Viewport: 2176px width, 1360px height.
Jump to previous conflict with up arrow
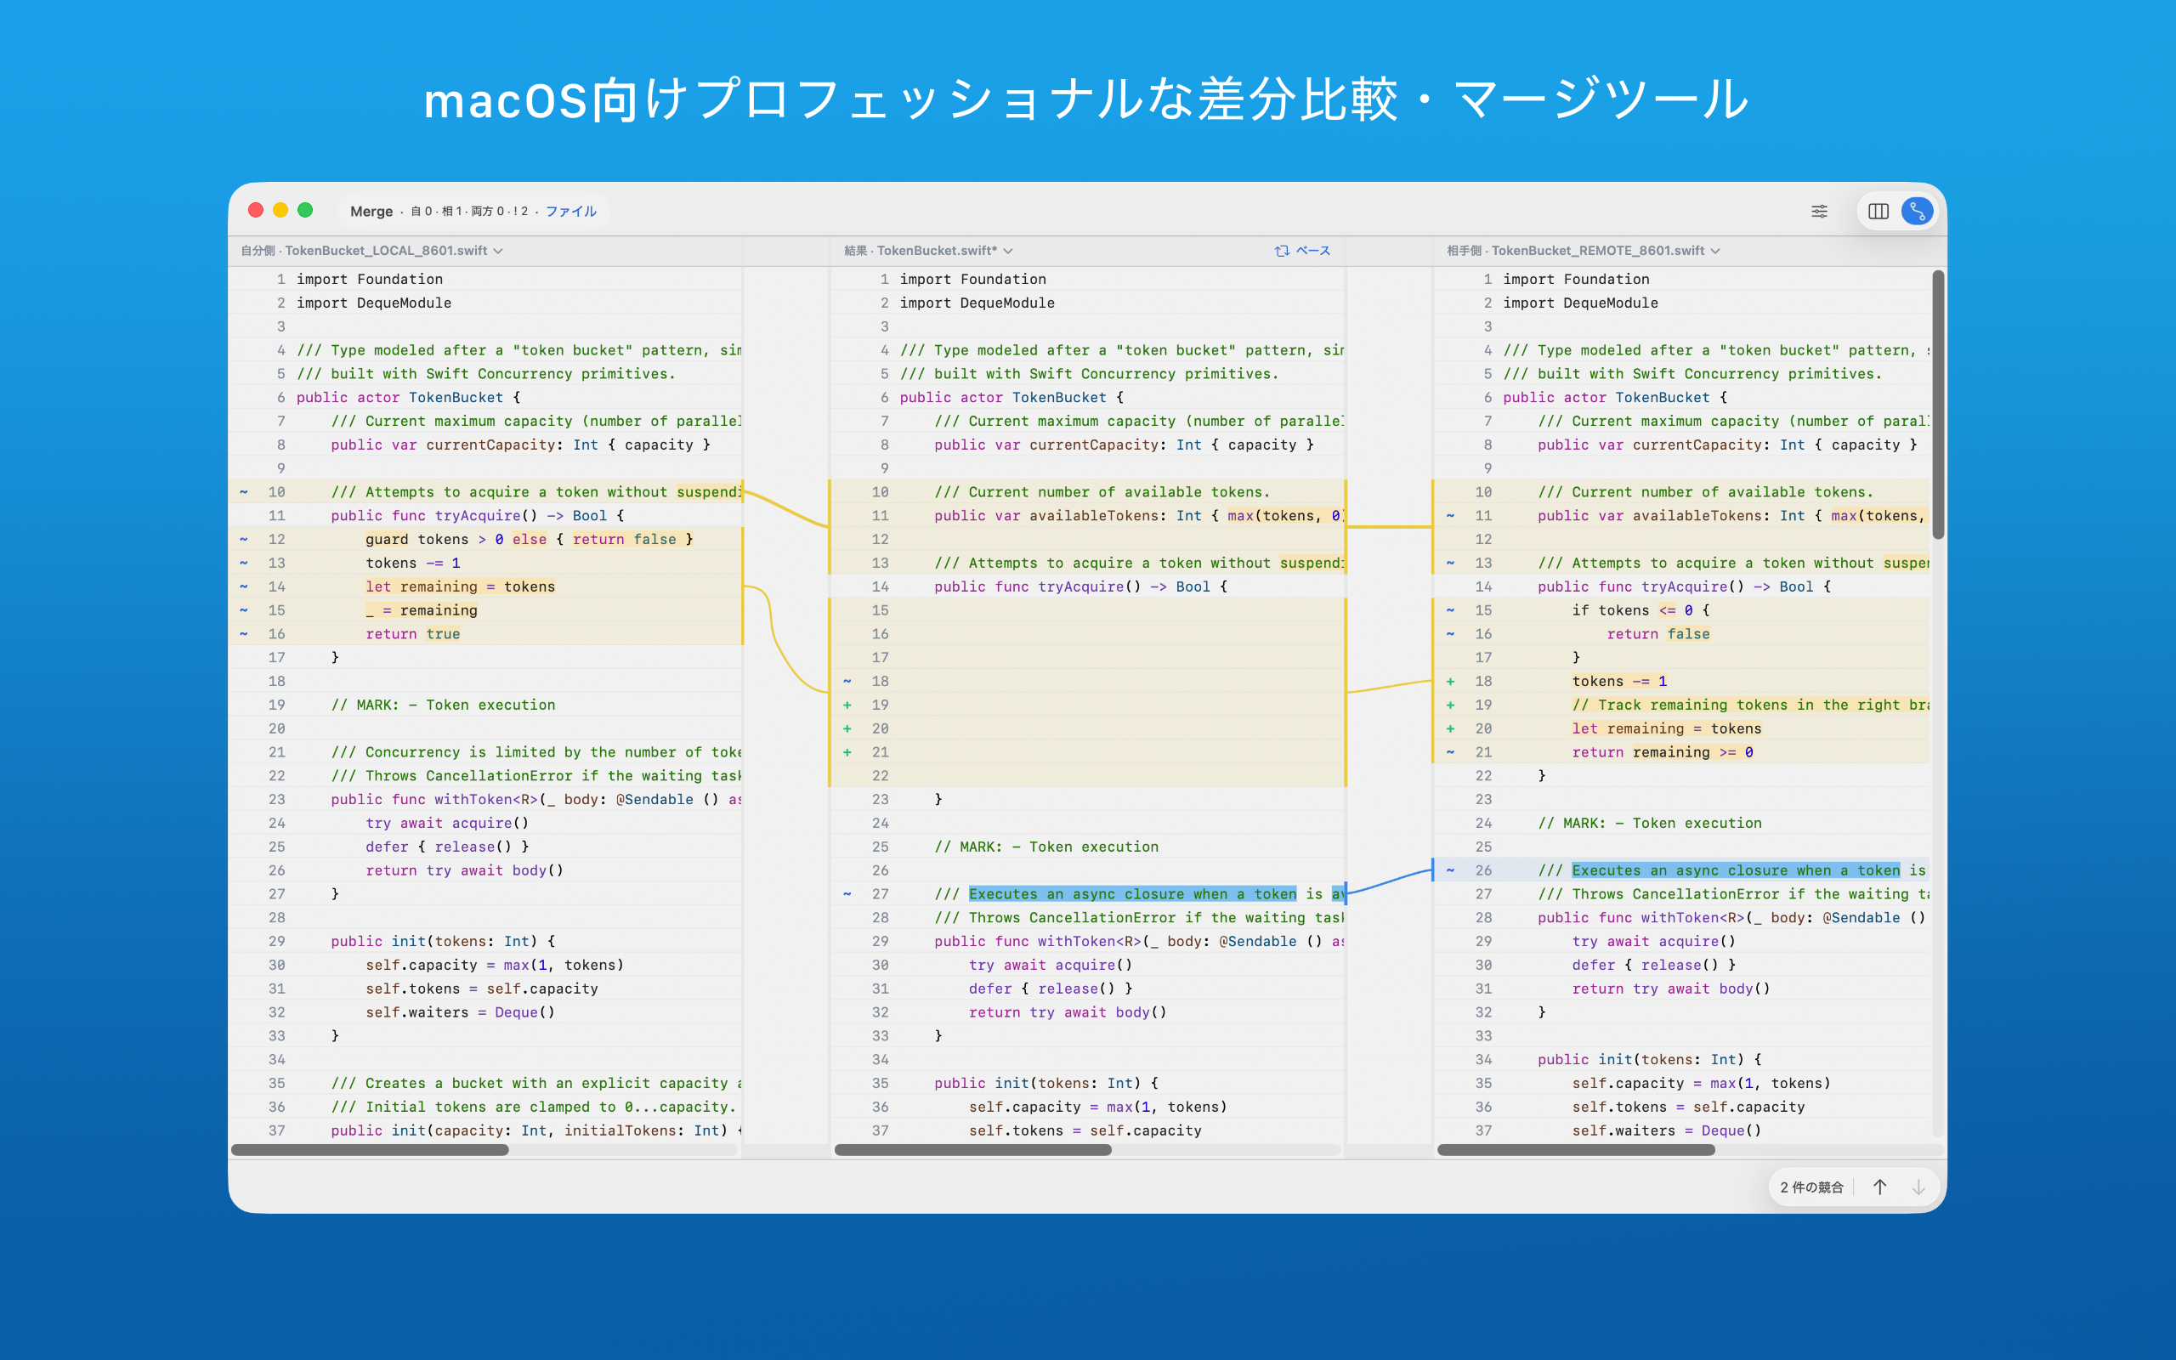pyautogui.click(x=1881, y=1187)
